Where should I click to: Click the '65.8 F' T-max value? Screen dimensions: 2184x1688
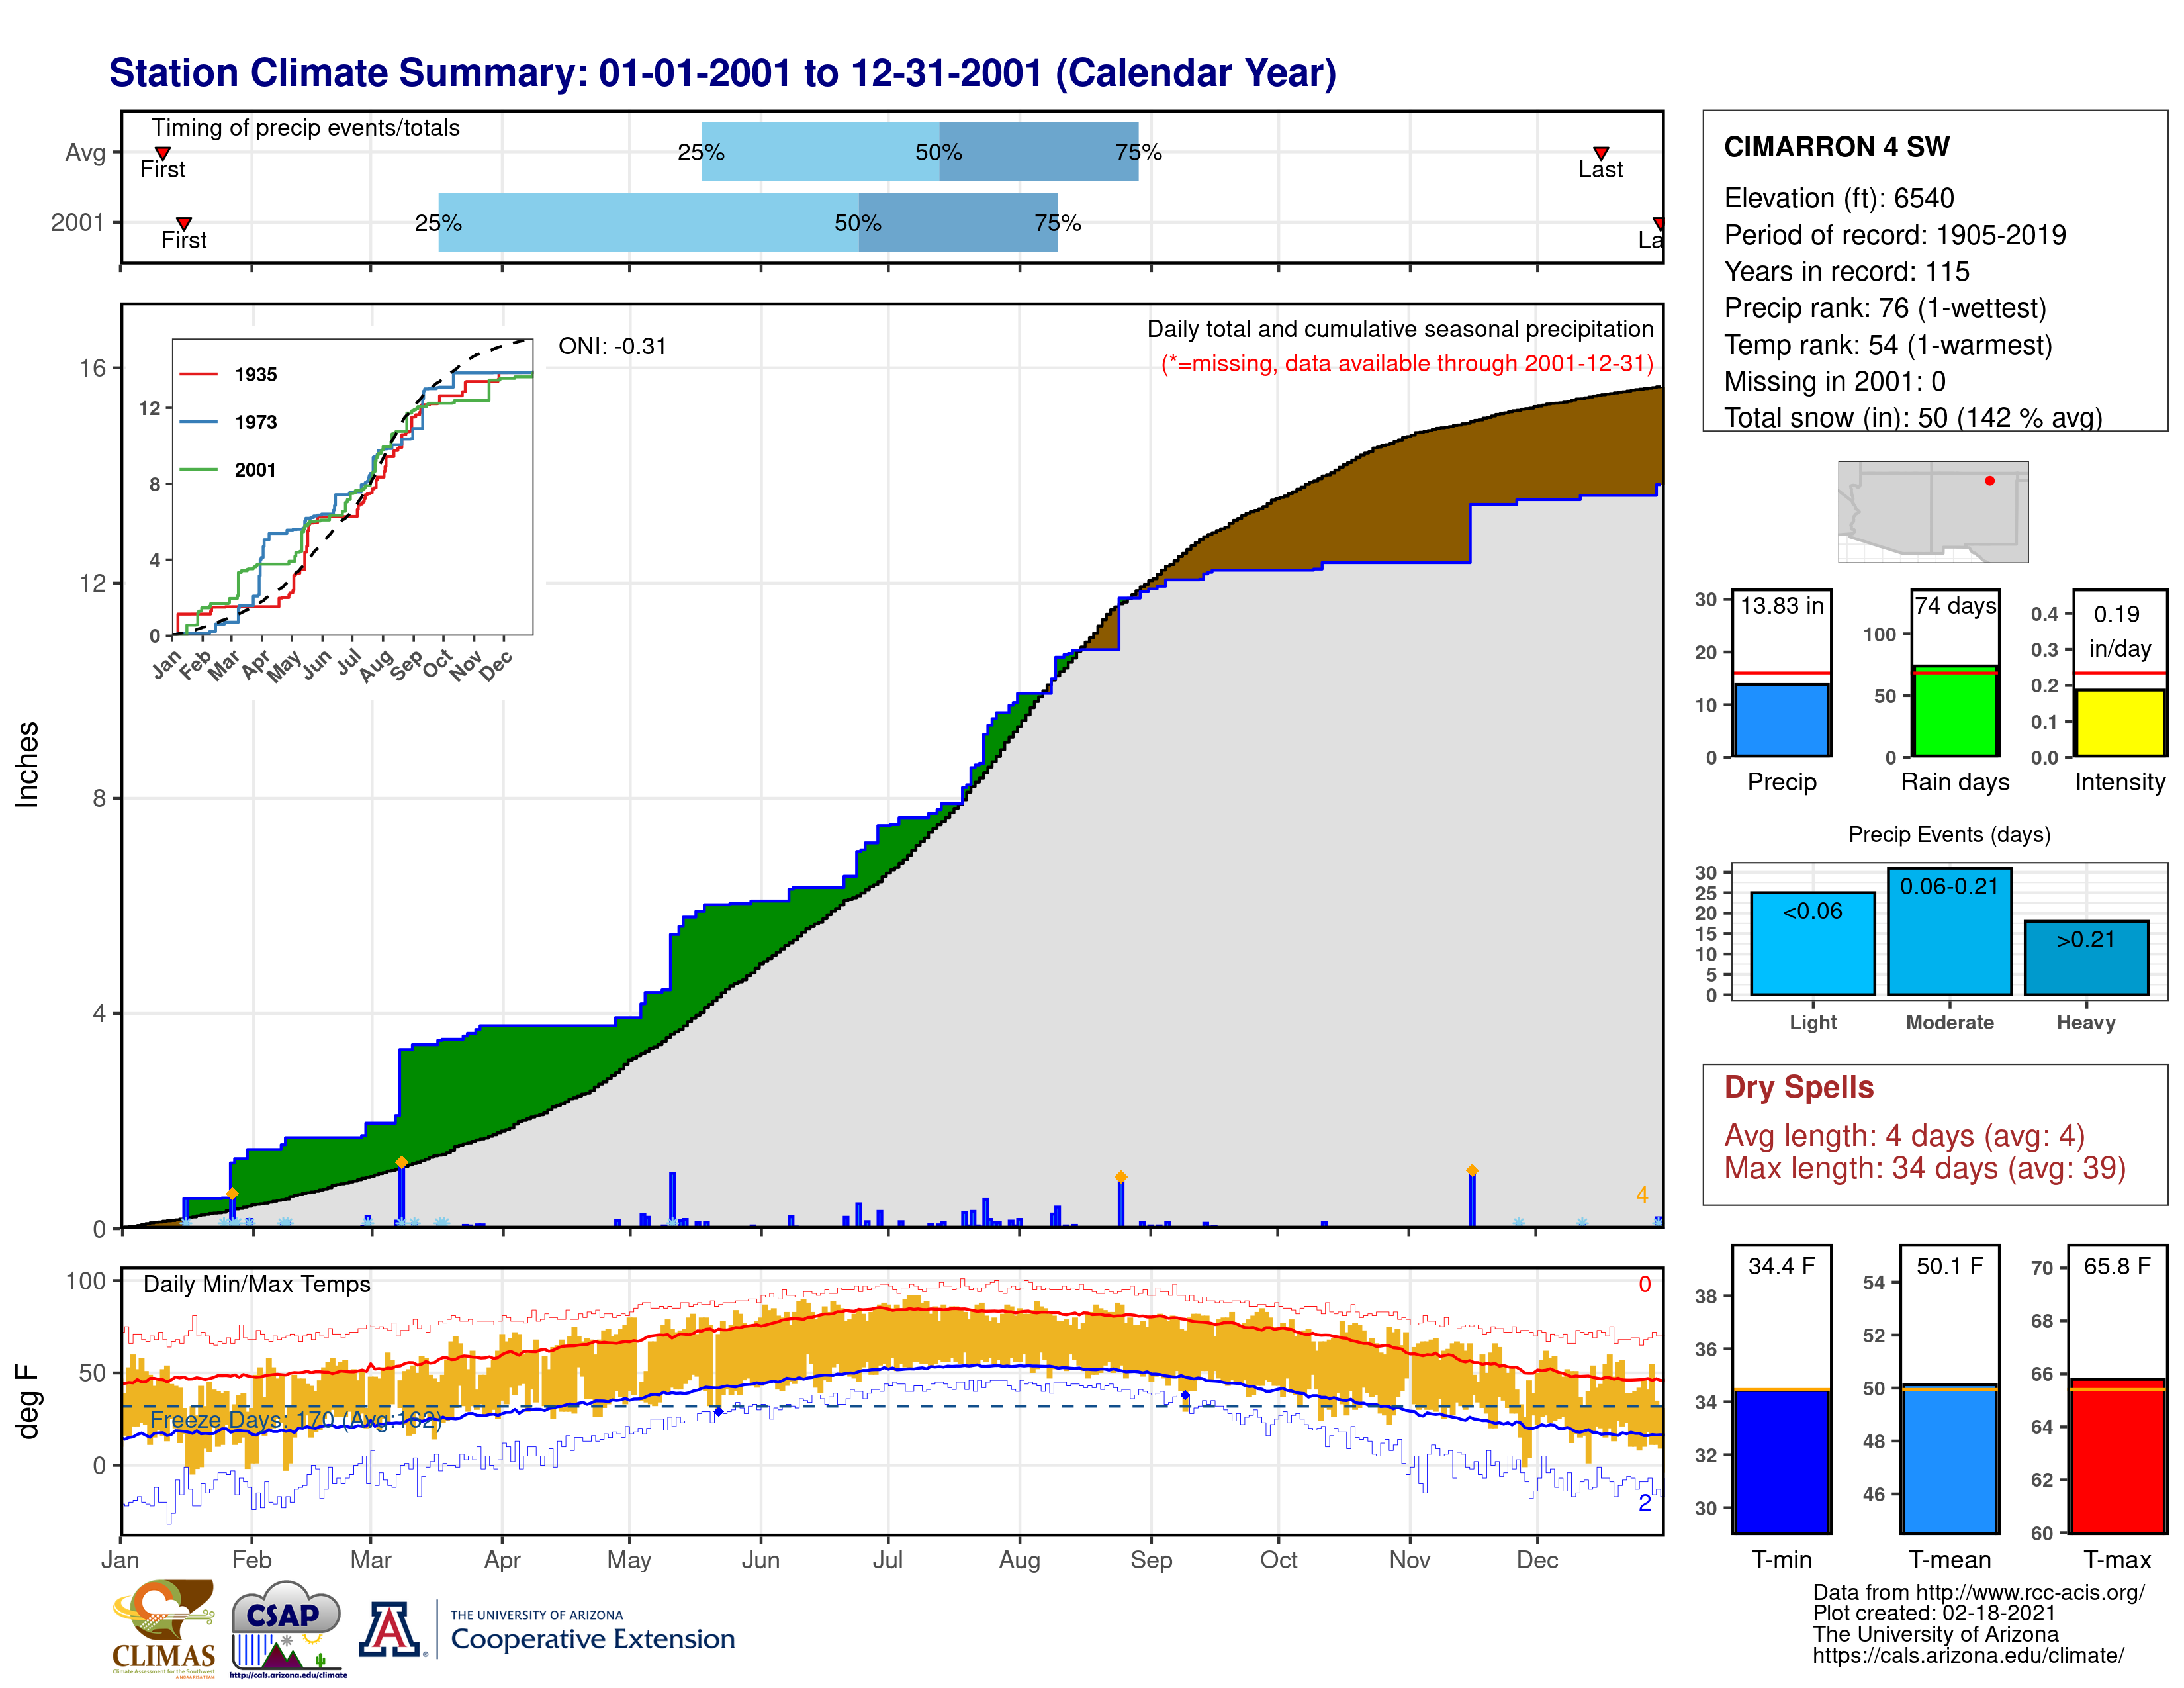tap(2117, 1266)
